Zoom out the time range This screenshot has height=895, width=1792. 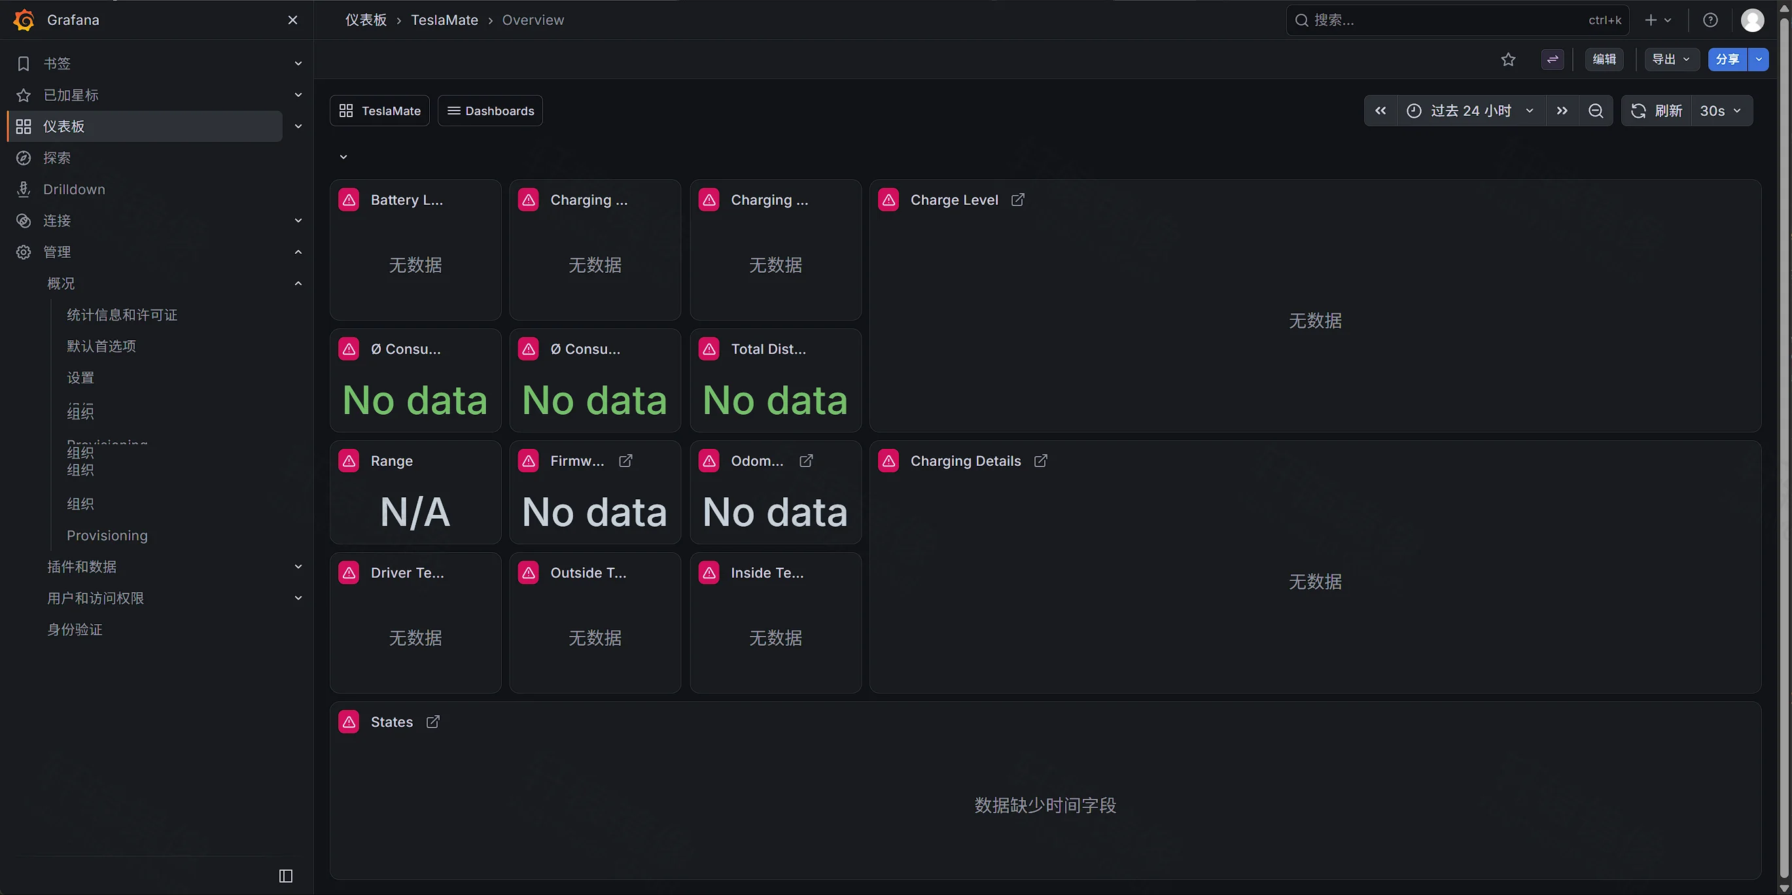tap(1596, 111)
